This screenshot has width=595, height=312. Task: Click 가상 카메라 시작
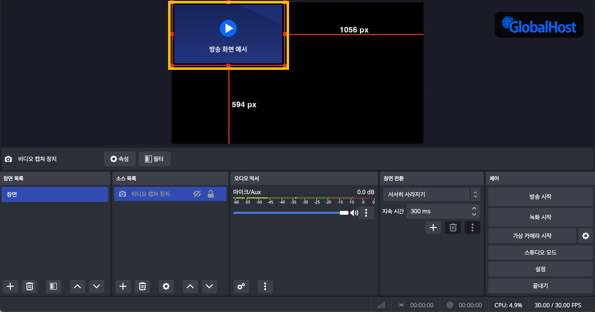coord(532,236)
